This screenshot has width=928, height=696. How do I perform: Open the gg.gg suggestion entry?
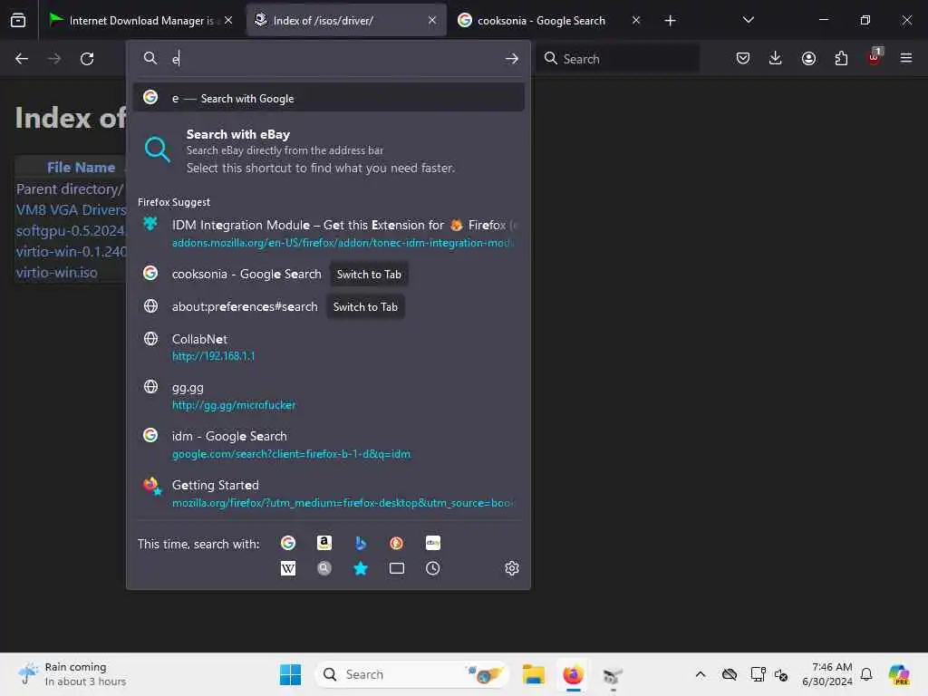pyautogui.click(x=328, y=396)
